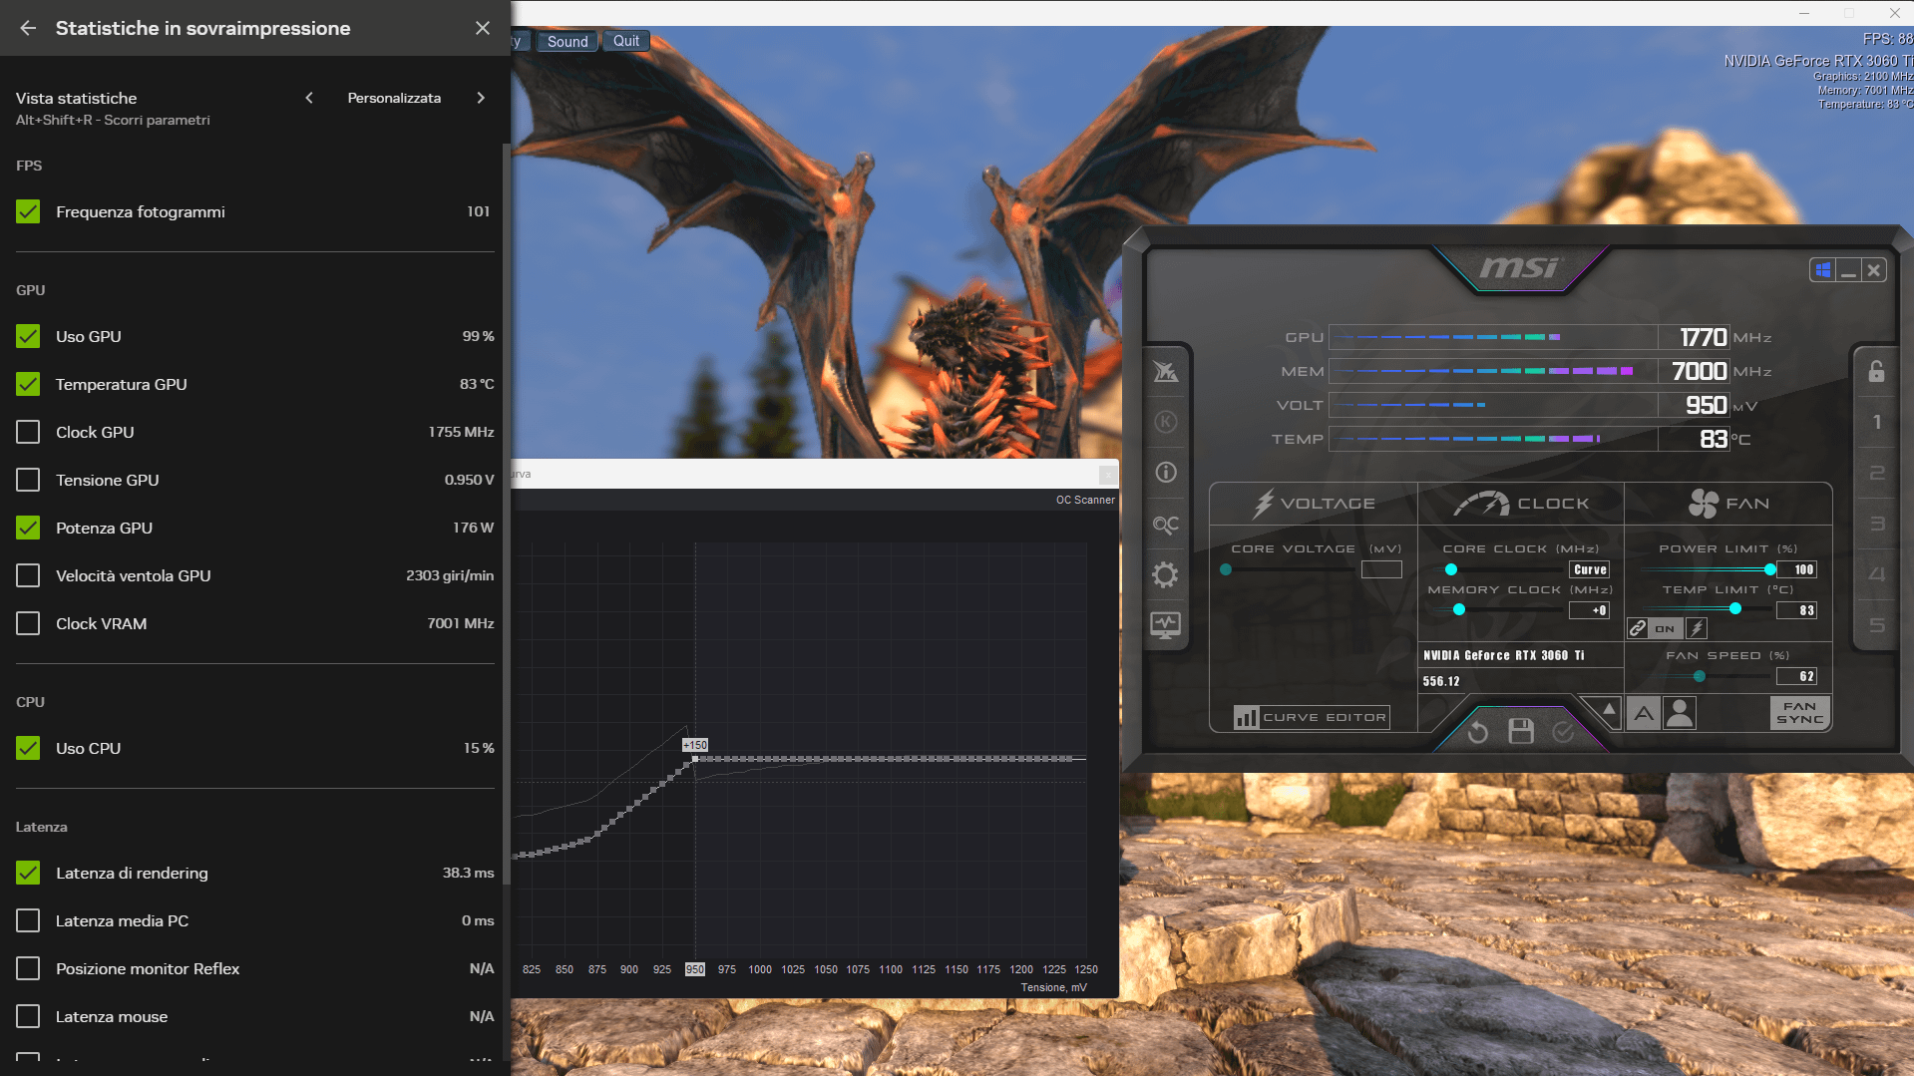Enable Latenza mouse statistic
The width and height of the screenshot is (1914, 1076).
pos(28,1016)
